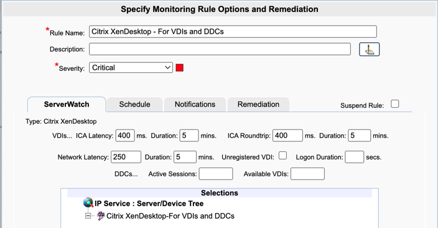438x228 pixels.
Task: Click the red severity color swatch
Action: coord(180,68)
